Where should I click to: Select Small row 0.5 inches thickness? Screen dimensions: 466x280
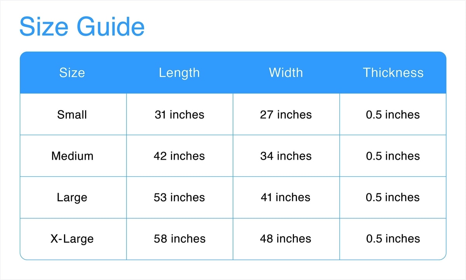(x=393, y=115)
